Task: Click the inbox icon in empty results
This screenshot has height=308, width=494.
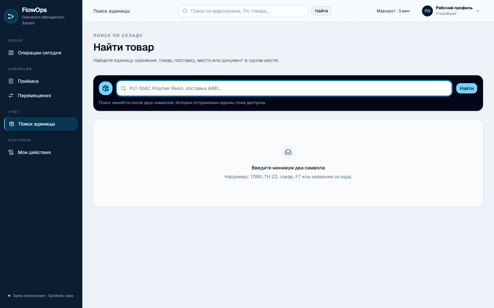Action: pyautogui.click(x=288, y=152)
